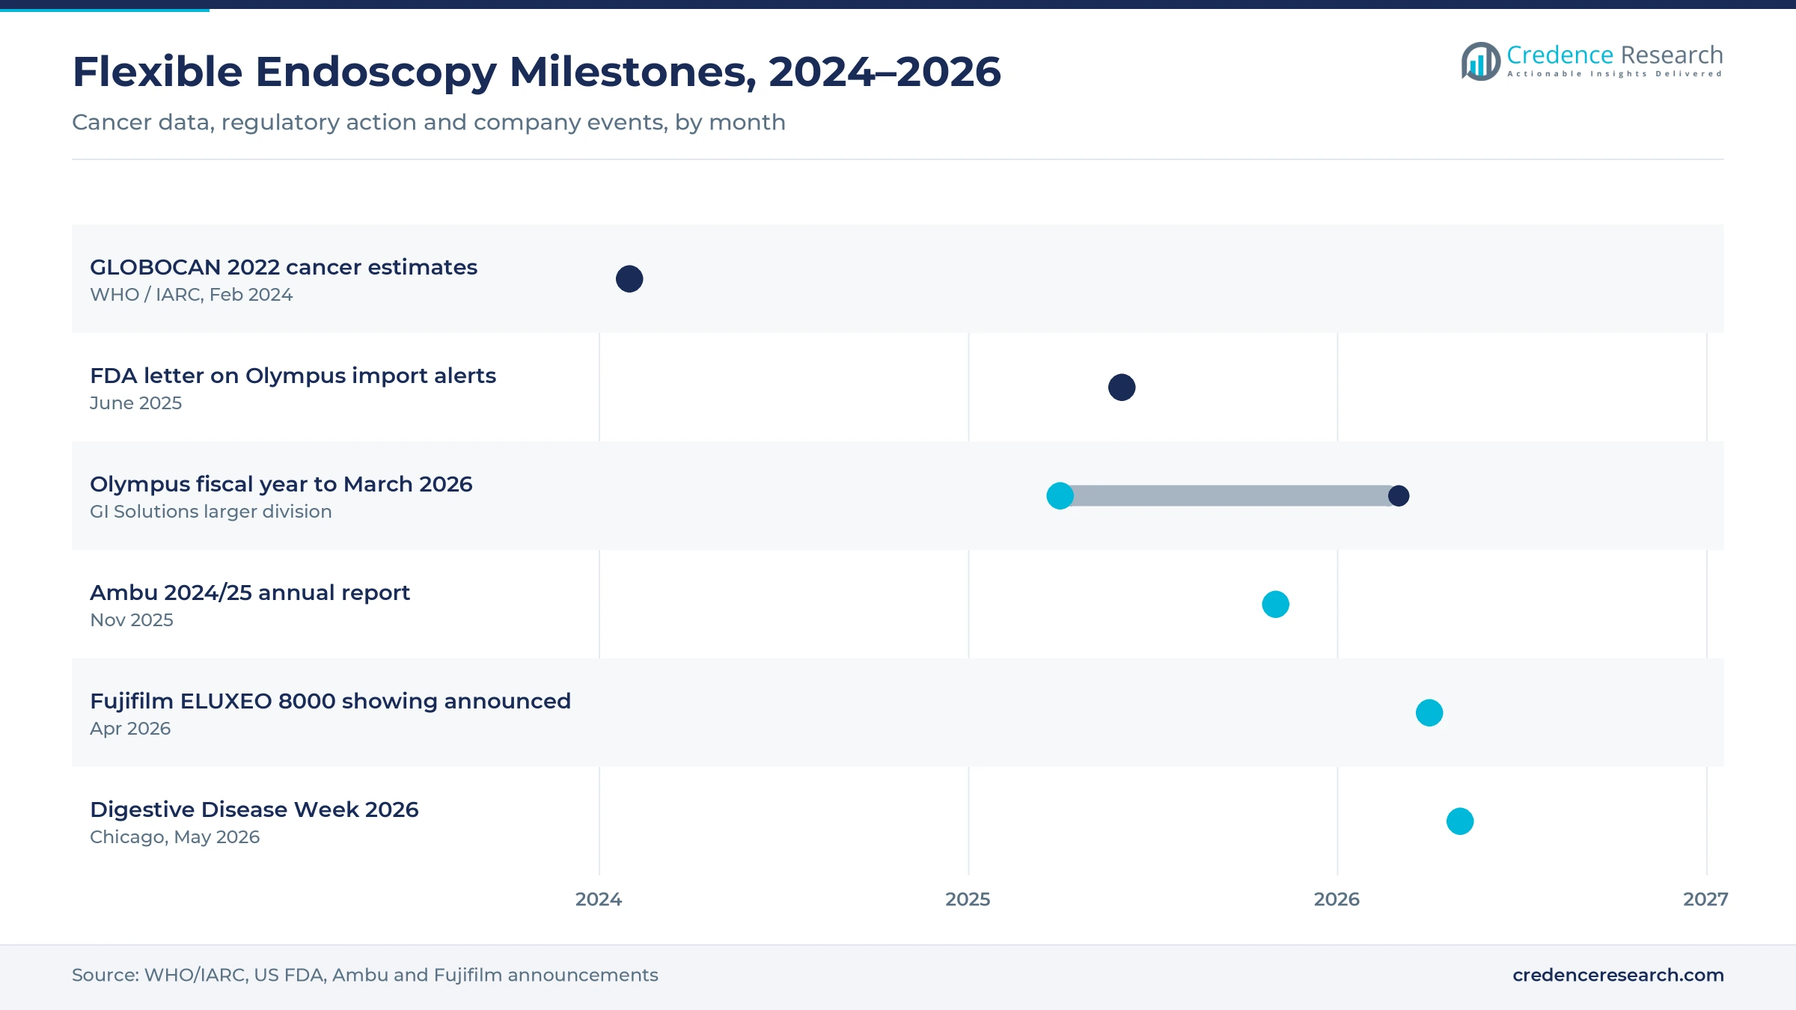Click the Olympus fiscal year start dot
The image size is (1796, 1010).
pyautogui.click(x=1060, y=496)
